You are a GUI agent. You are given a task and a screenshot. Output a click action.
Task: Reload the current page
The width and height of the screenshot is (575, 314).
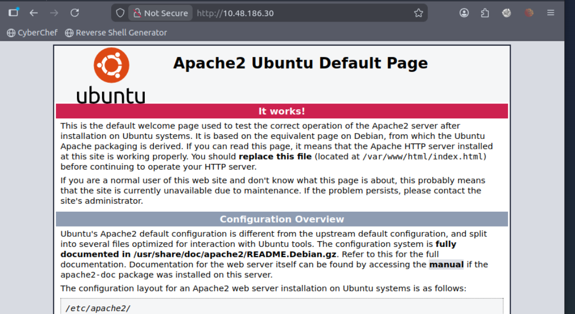coord(75,13)
